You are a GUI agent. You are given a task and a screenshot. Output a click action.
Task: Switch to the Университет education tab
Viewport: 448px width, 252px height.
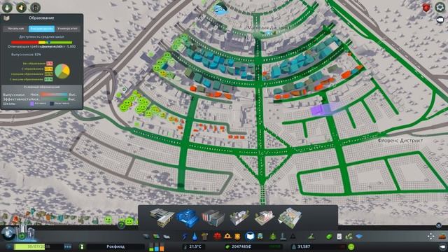(x=67, y=29)
